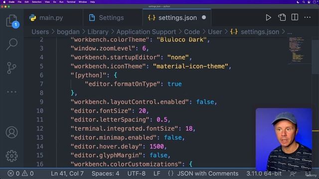Click the editor.fontSize value 20
Screen dimensions: 319x179
click(x=142, y=111)
